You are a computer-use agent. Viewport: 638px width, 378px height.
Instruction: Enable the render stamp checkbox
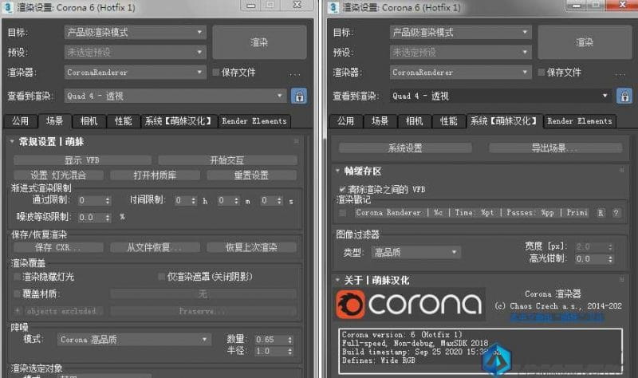(x=343, y=213)
